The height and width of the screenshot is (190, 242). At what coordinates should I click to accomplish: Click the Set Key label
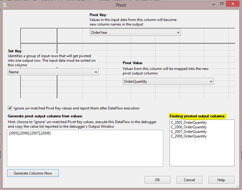tap(15, 51)
